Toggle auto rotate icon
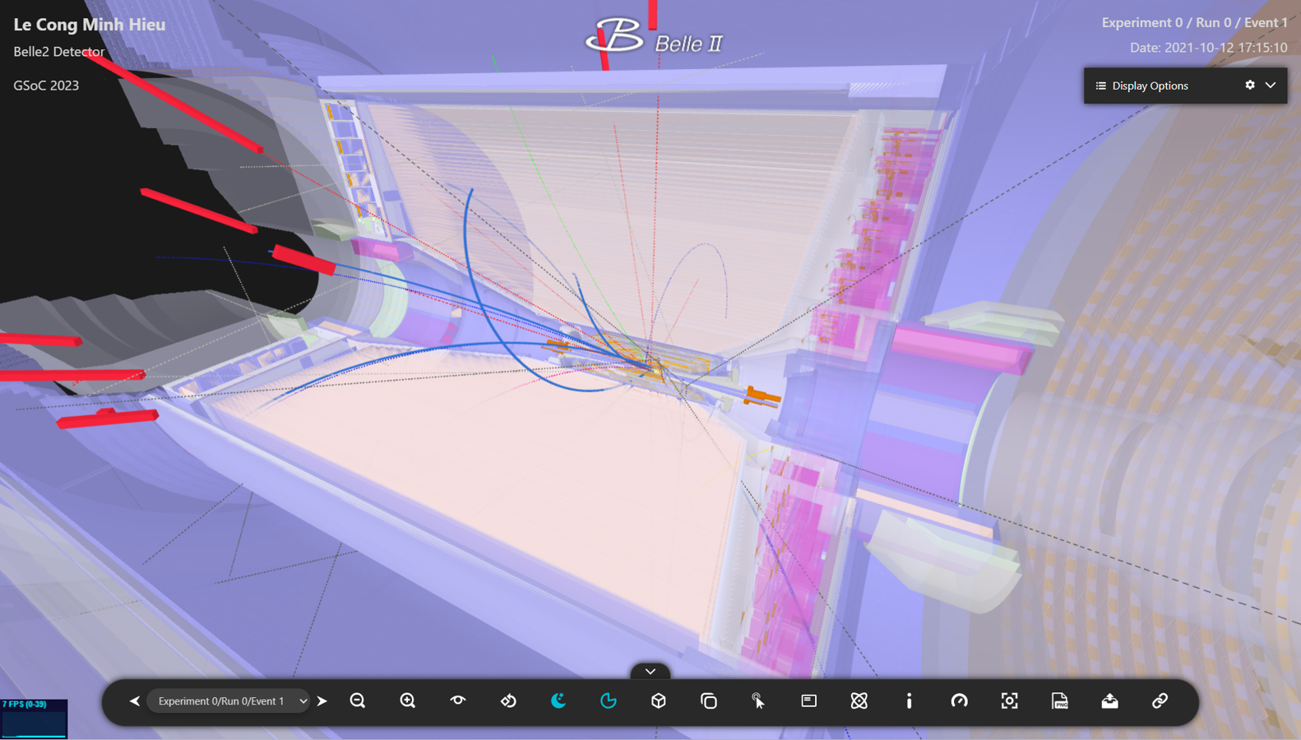 508,701
